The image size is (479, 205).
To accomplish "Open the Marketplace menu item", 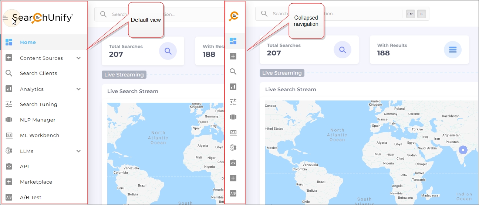I will [36, 182].
